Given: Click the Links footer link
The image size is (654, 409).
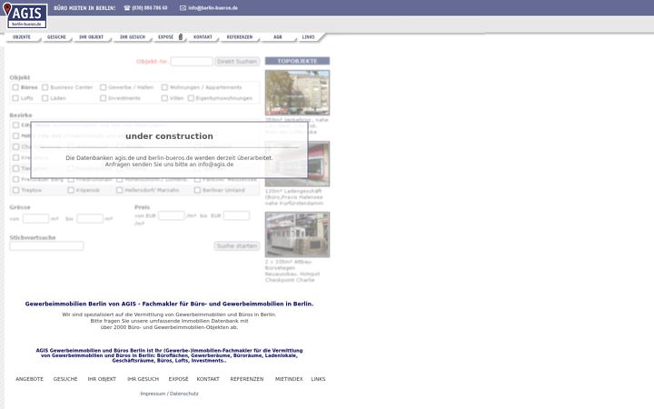Looking at the screenshot, I should [x=318, y=379].
